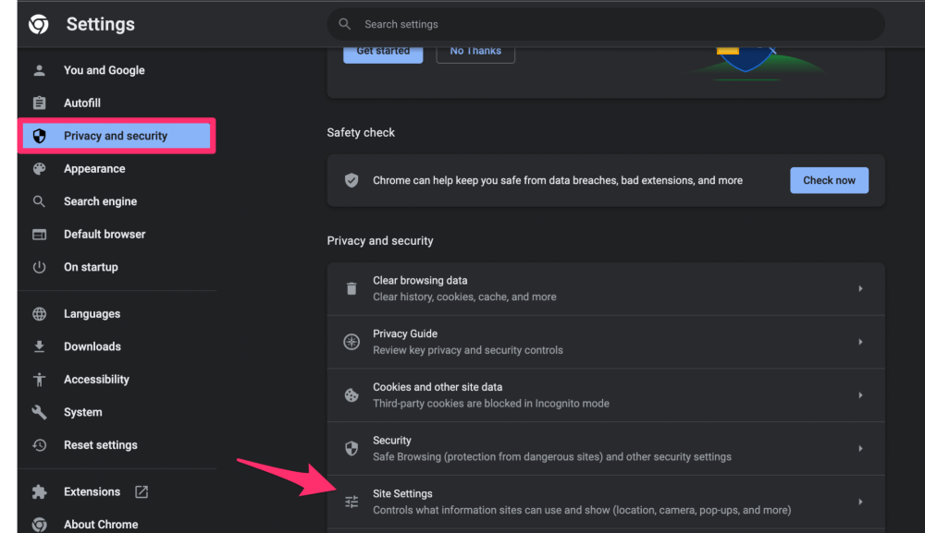Image resolution: width=925 pixels, height=533 pixels.
Task: Click the shield icon beside Privacy and security
Action: point(40,136)
